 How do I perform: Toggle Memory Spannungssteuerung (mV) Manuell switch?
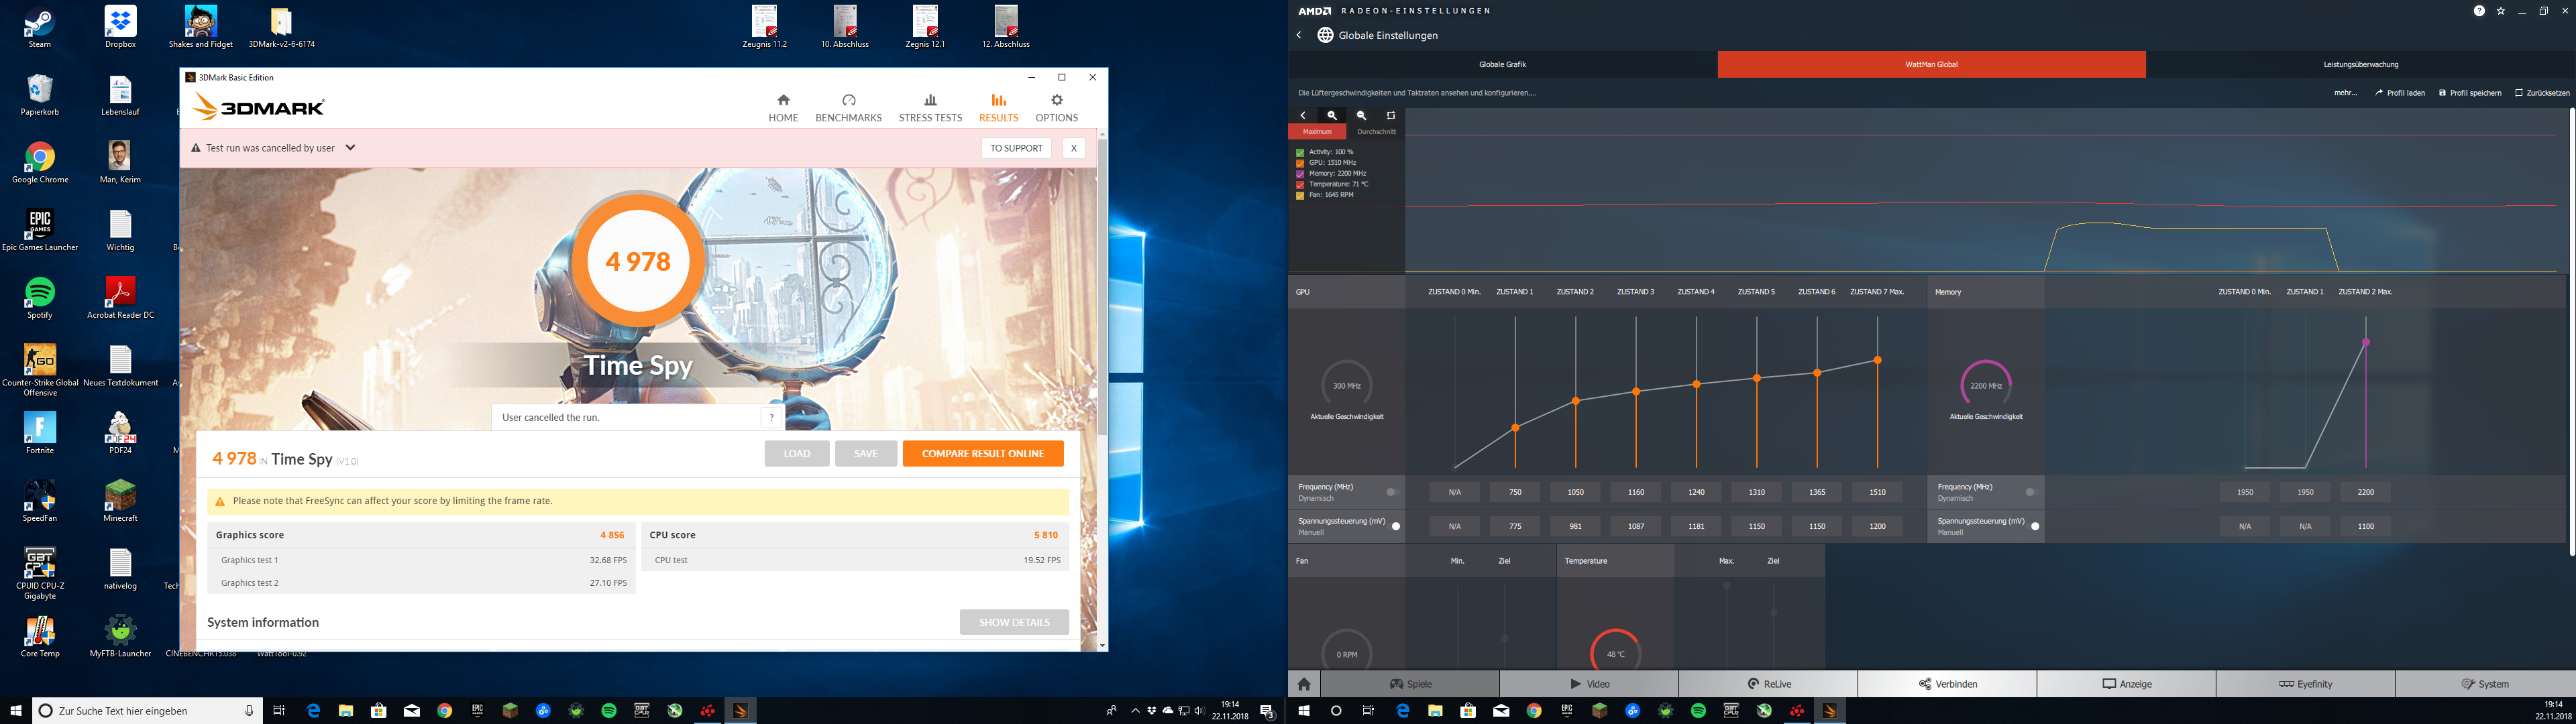tap(2034, 526)
